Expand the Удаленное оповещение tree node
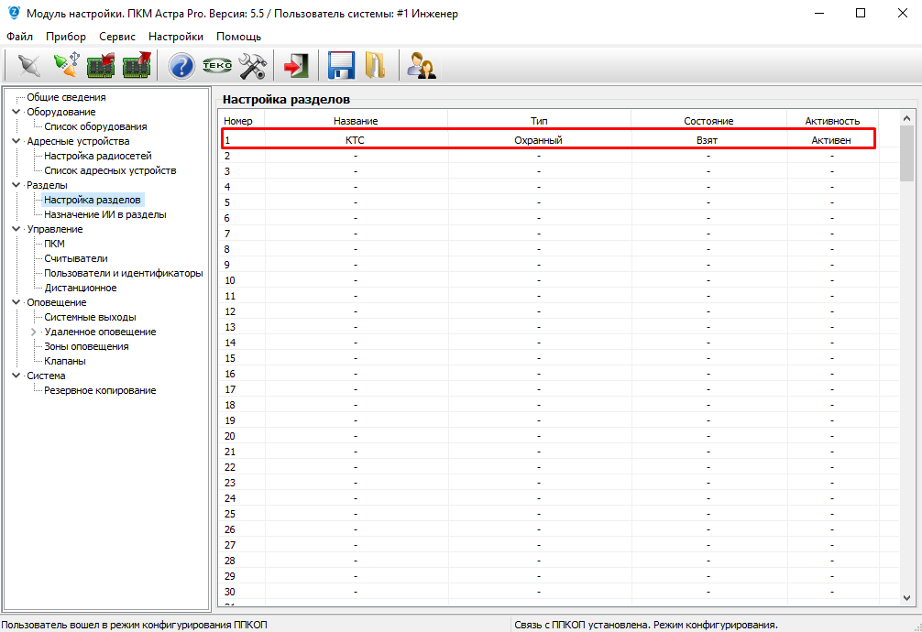 coord(34,332)
